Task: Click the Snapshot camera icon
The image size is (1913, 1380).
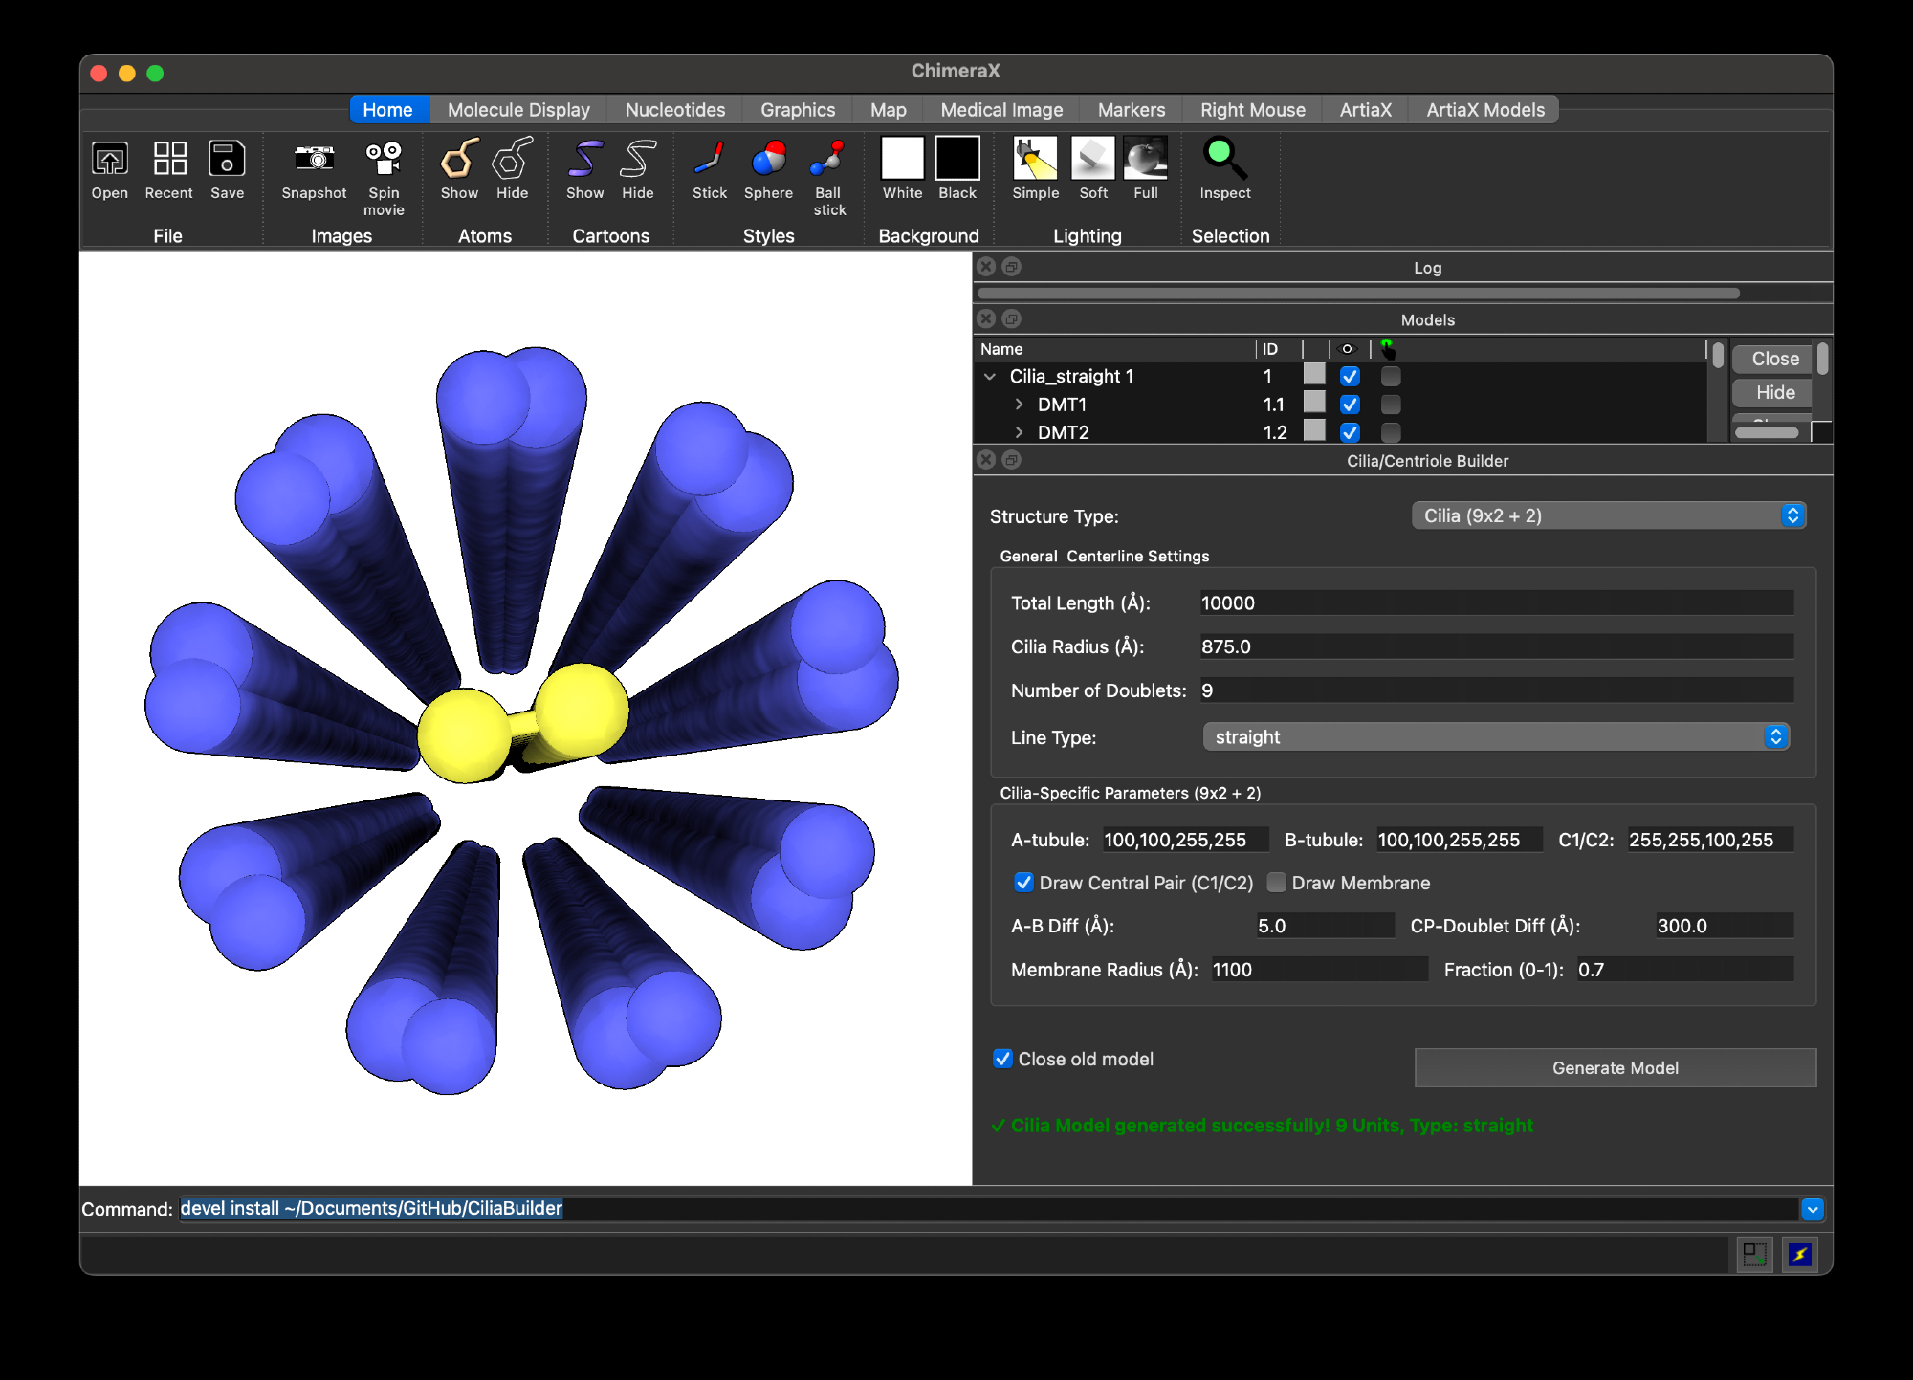Action: pyautogui.click(x=314, y=160)
